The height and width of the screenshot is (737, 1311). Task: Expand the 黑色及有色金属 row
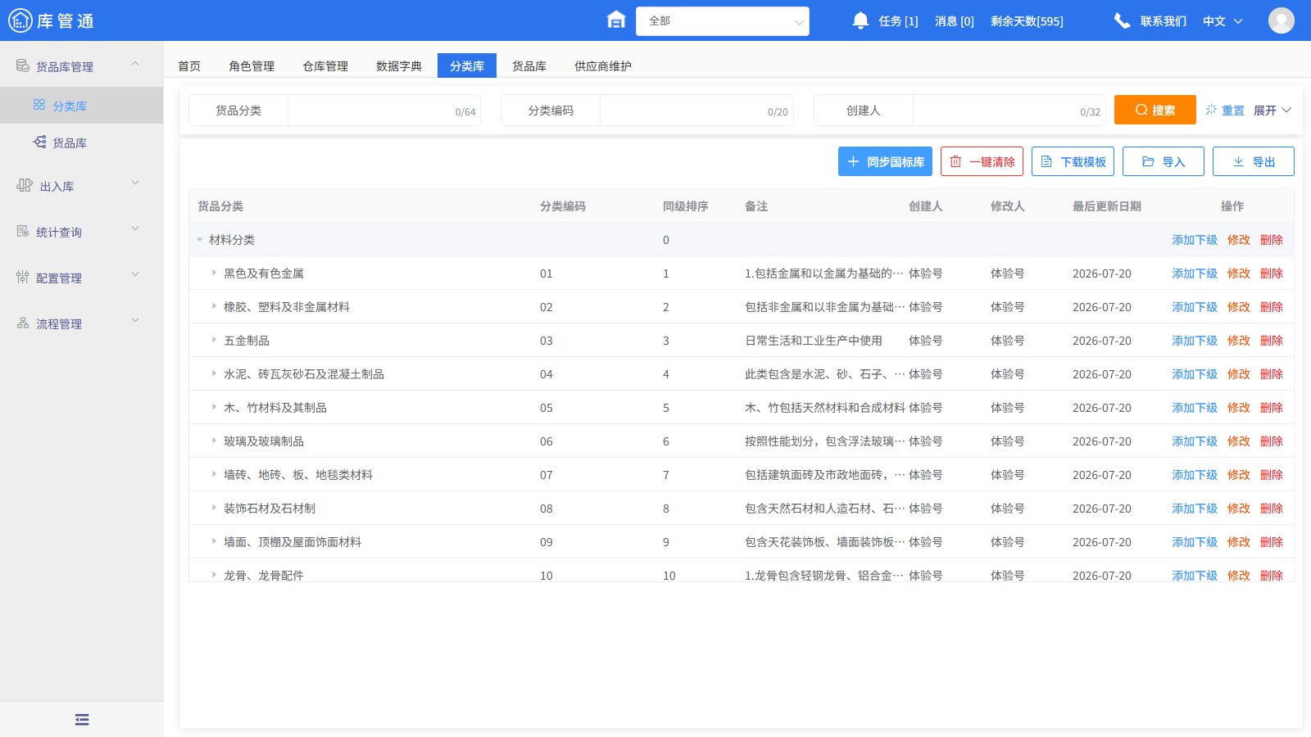(x=214, y=273)
